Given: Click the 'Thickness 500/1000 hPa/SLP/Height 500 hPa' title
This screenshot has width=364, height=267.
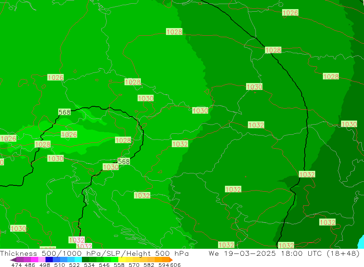Looking at the screenshot, I should (94, 253).
